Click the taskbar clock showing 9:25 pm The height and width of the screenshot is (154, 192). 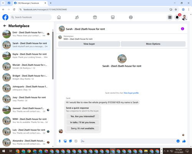point(179,151)
